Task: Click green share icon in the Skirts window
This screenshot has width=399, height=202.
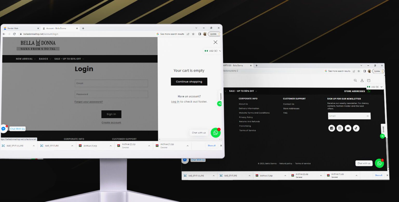Action: point(382,136)
